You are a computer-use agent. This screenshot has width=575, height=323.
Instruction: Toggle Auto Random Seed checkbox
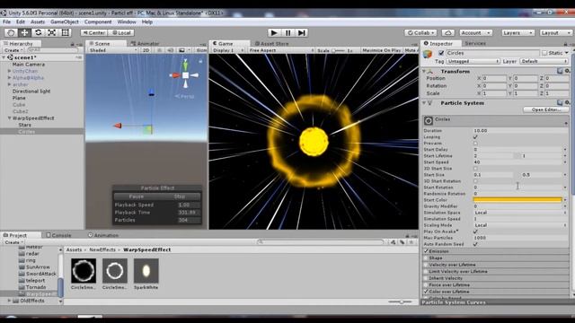click(475, 244)
